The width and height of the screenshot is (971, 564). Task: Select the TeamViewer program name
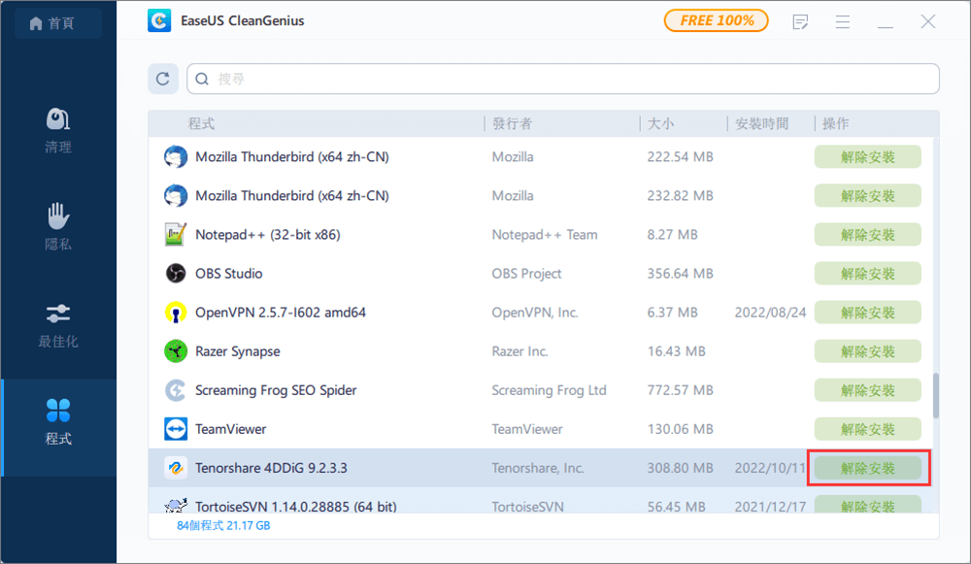[230, 429]
